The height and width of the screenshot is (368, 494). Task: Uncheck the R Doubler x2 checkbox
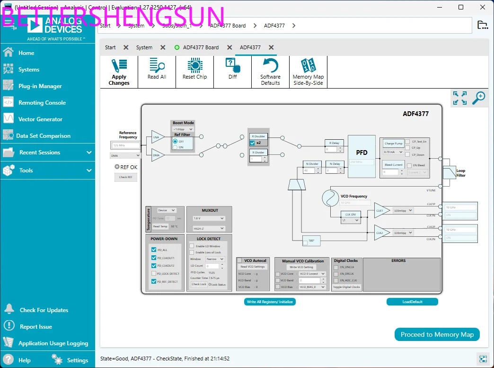(x=252, y=143)
